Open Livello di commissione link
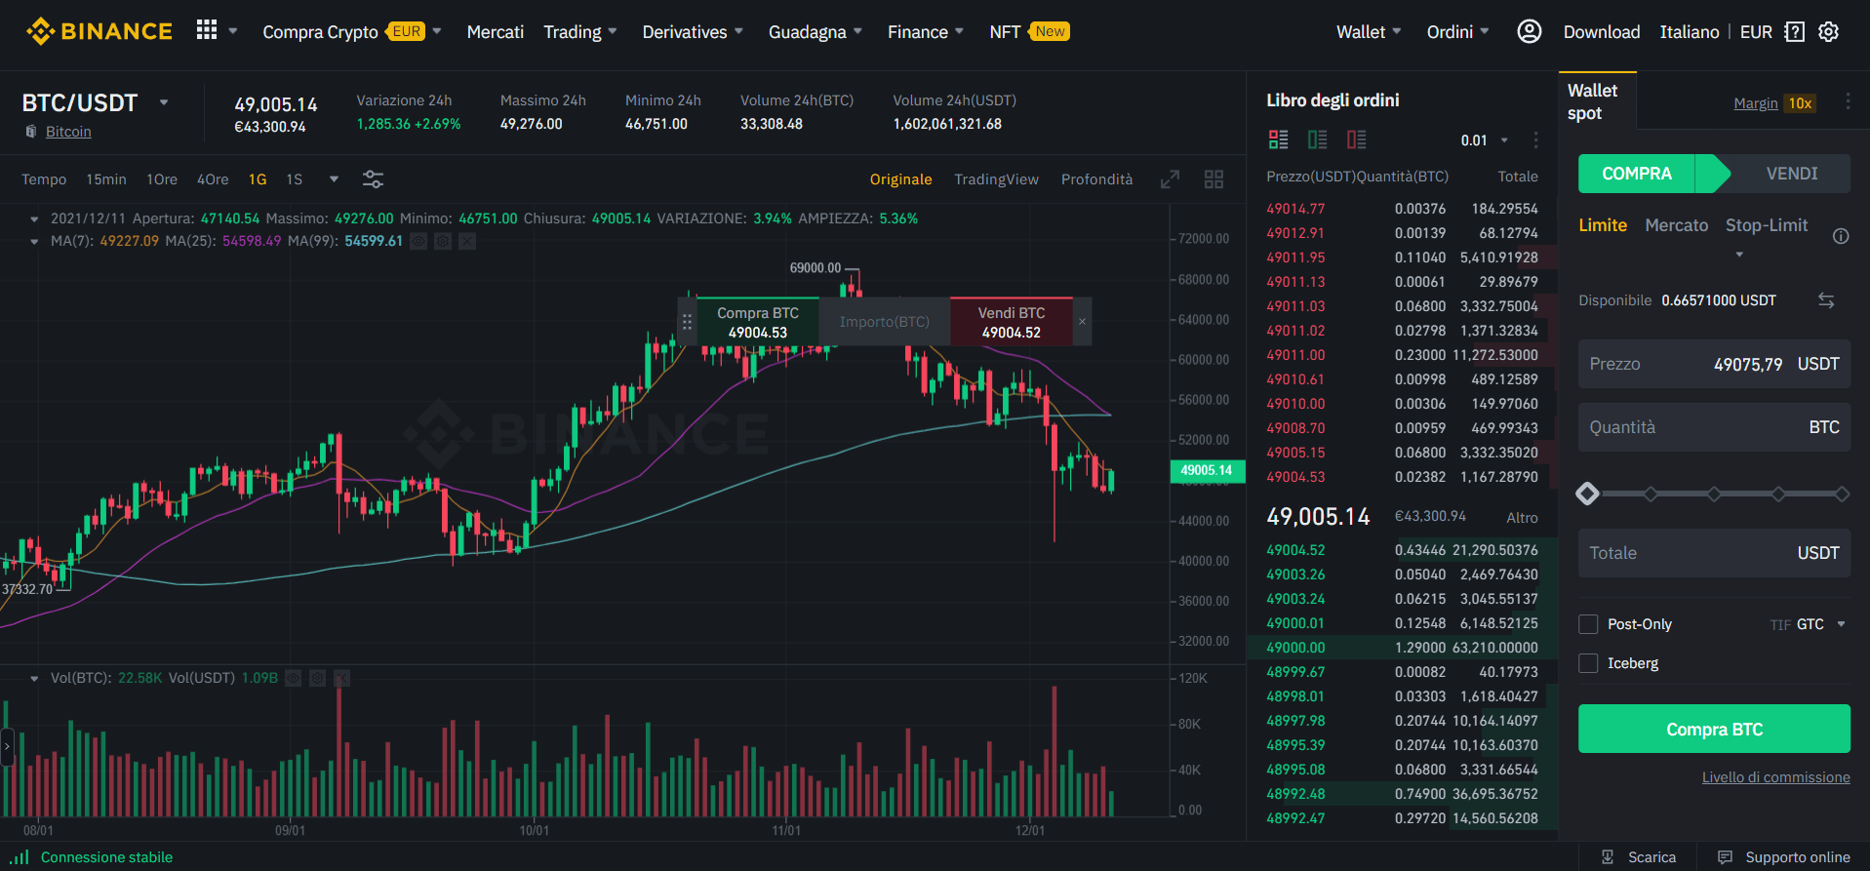Image resolution: width=1870 pixels, height=871 pixels. click(x=1775, y=777)
